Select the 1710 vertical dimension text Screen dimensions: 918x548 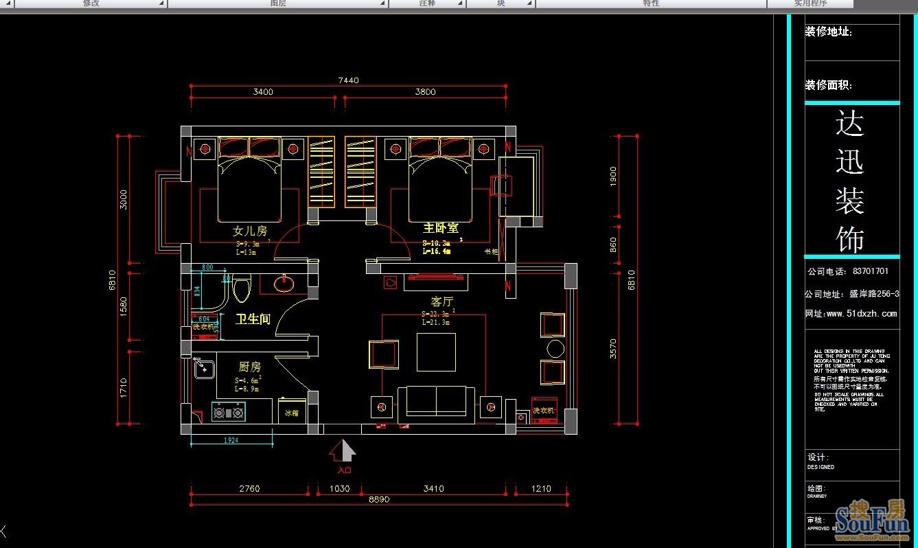coord(123,387)
